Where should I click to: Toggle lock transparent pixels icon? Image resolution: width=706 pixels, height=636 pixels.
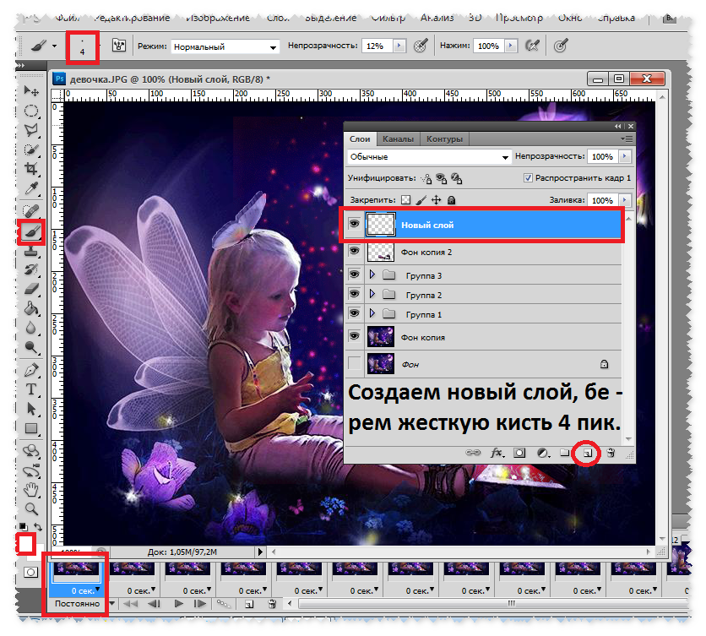pyautogui.click(x=406, y=199)
